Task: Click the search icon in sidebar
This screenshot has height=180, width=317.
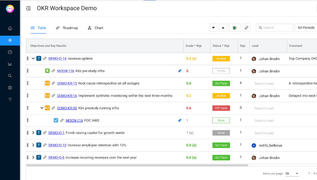Action: tap(10, 76)
